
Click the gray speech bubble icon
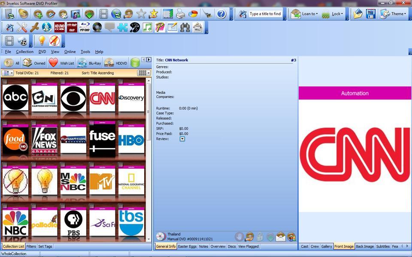[109, 27]
